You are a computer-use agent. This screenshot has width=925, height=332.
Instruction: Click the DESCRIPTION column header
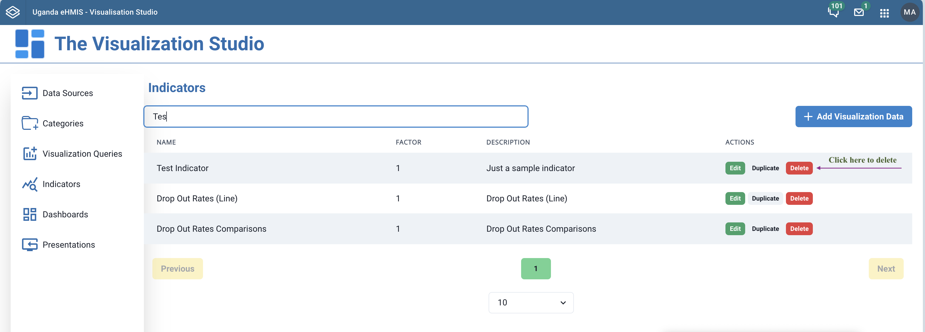coord(508,142)
